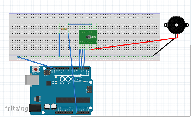Select the black buzzer ground wire

[164, 47]
